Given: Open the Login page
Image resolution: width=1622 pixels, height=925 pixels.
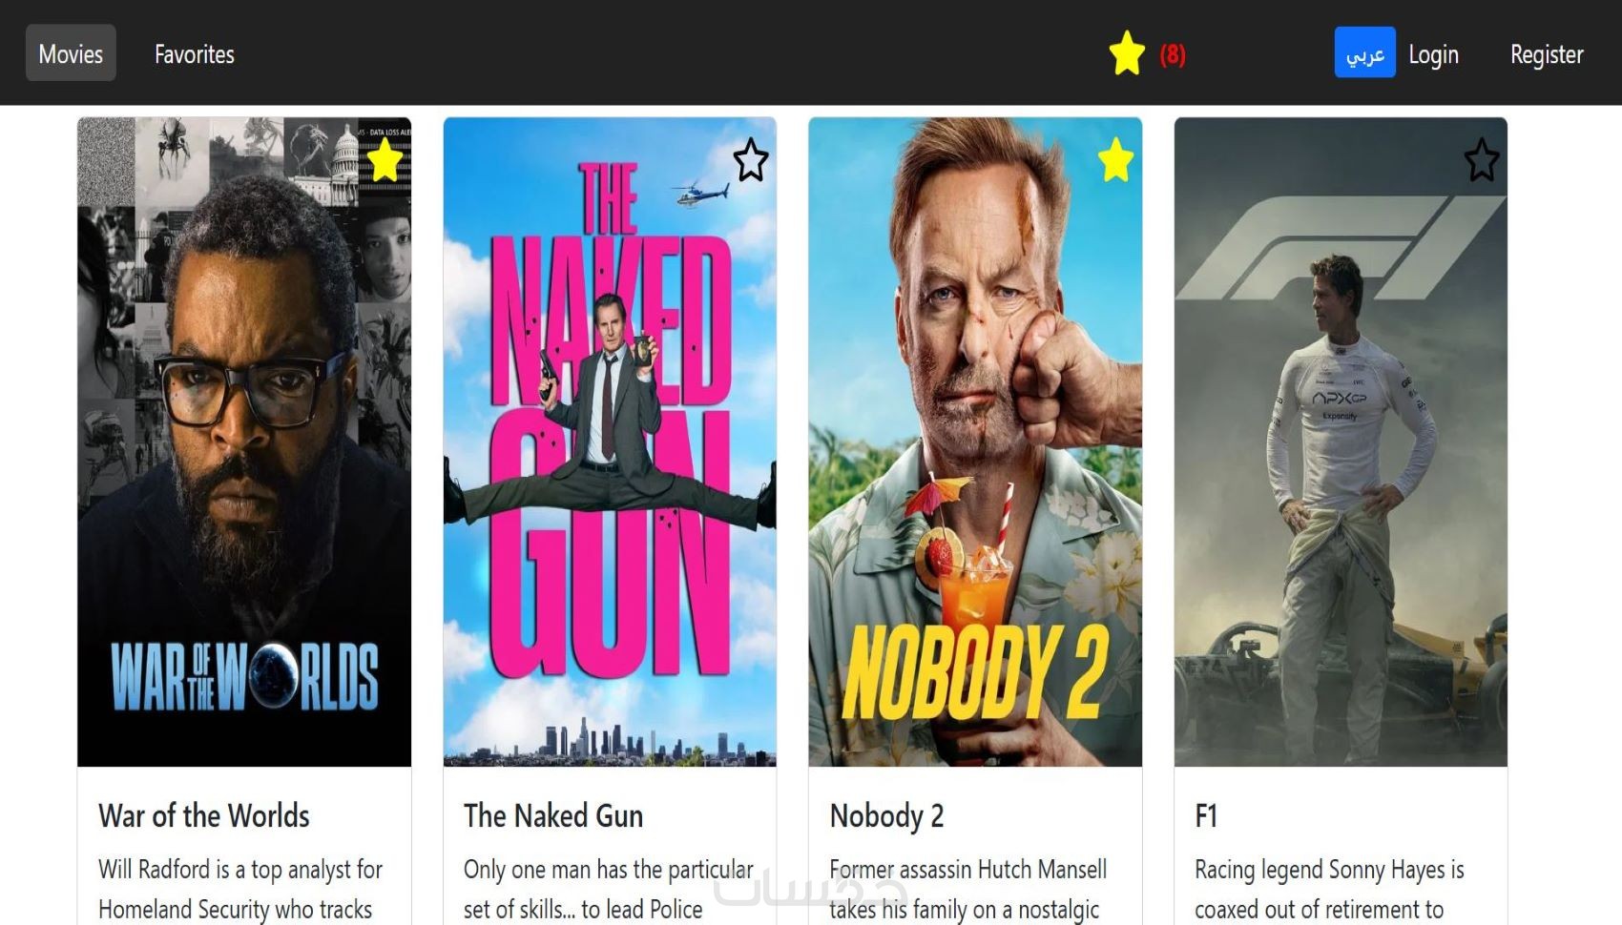Looking at the screenshot, I should [1433, 54].
